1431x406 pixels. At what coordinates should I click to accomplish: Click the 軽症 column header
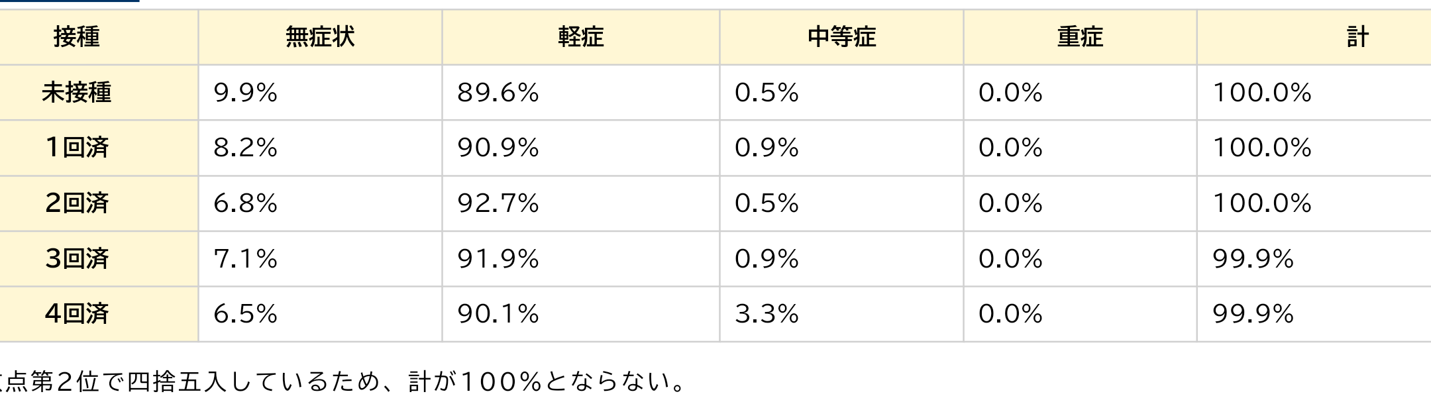581,37
